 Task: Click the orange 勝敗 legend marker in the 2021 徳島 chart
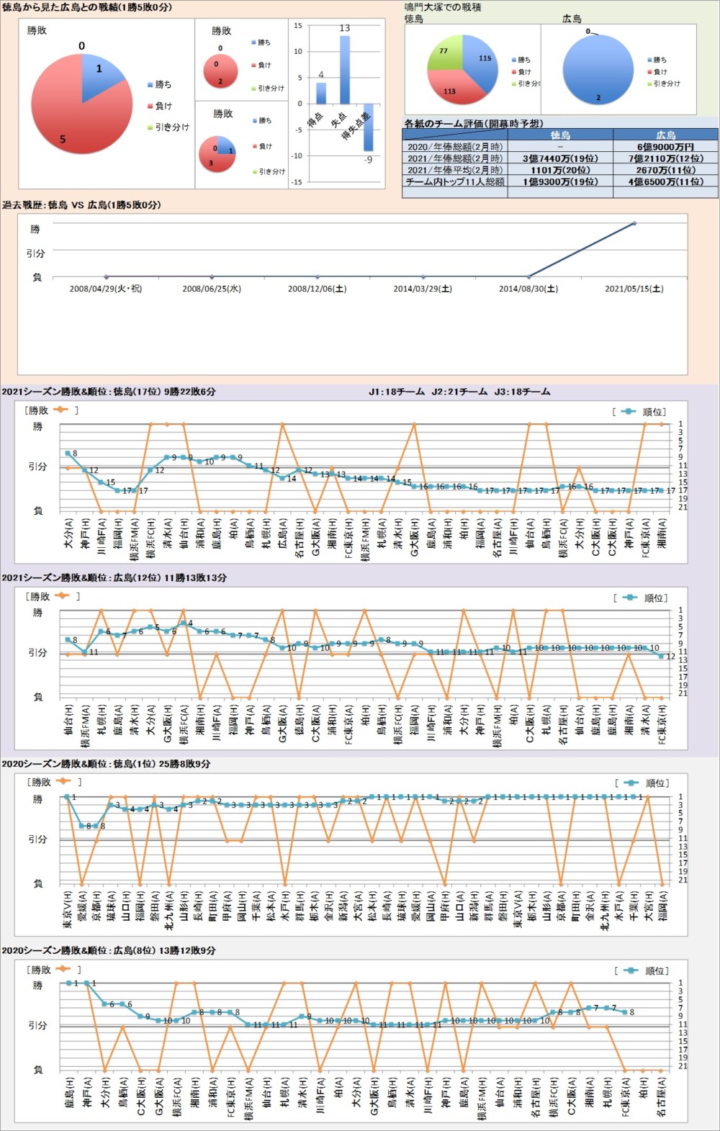pos(60,410)
